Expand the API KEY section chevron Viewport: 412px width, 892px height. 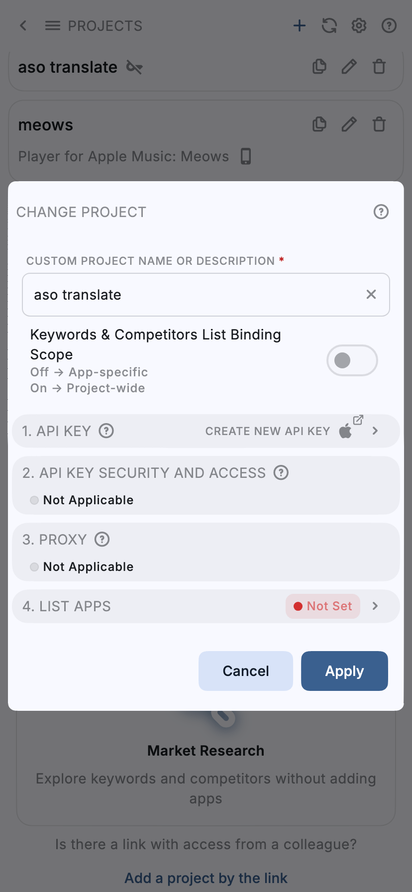tap(375, 431)
